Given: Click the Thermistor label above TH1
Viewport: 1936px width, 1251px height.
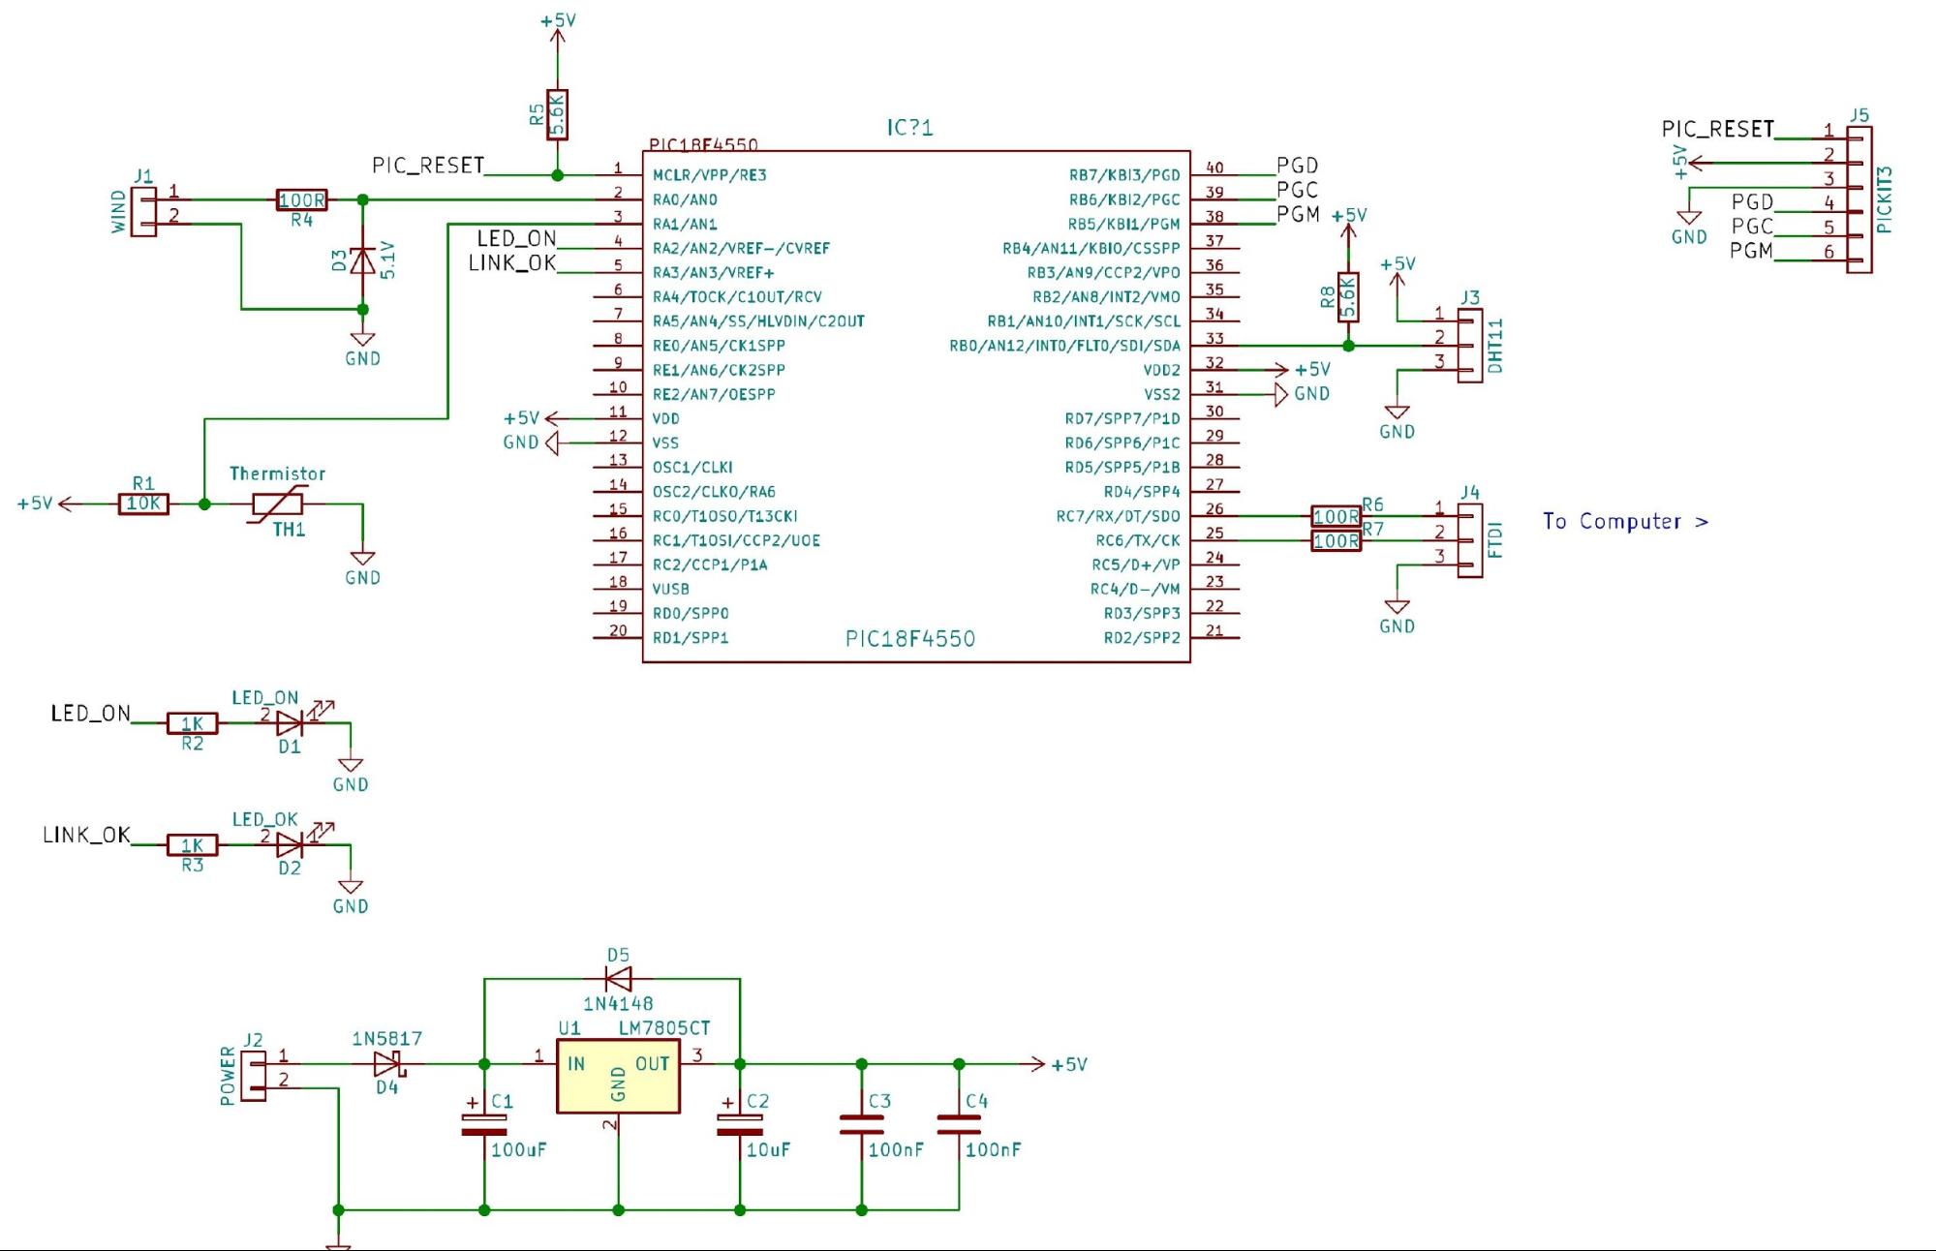Looking at the screenshot, I should [x=277, y=473].
